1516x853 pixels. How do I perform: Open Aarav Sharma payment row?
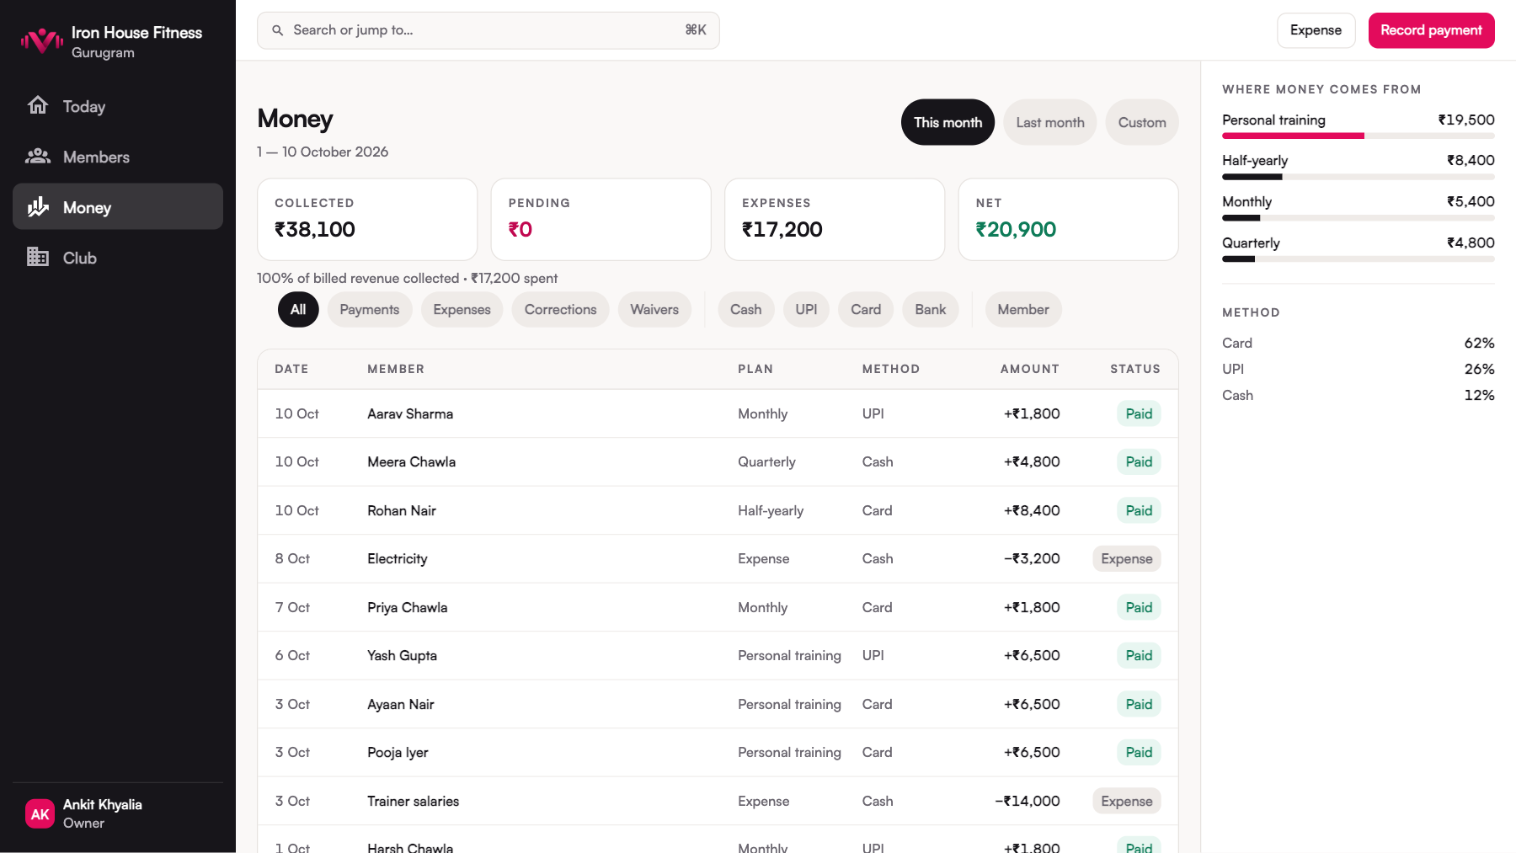pyautogui.click(x=718, y=413)
